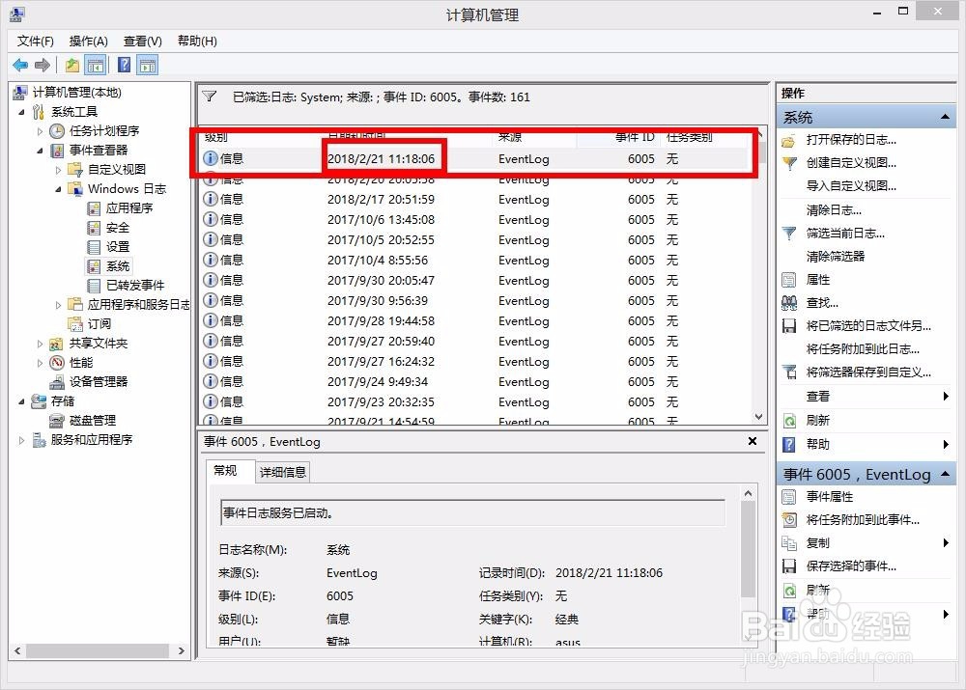Click the forward navigation arrow
The width and height of the screenshot is (966, 690).
pyautogui.click(x=43, y=65)
